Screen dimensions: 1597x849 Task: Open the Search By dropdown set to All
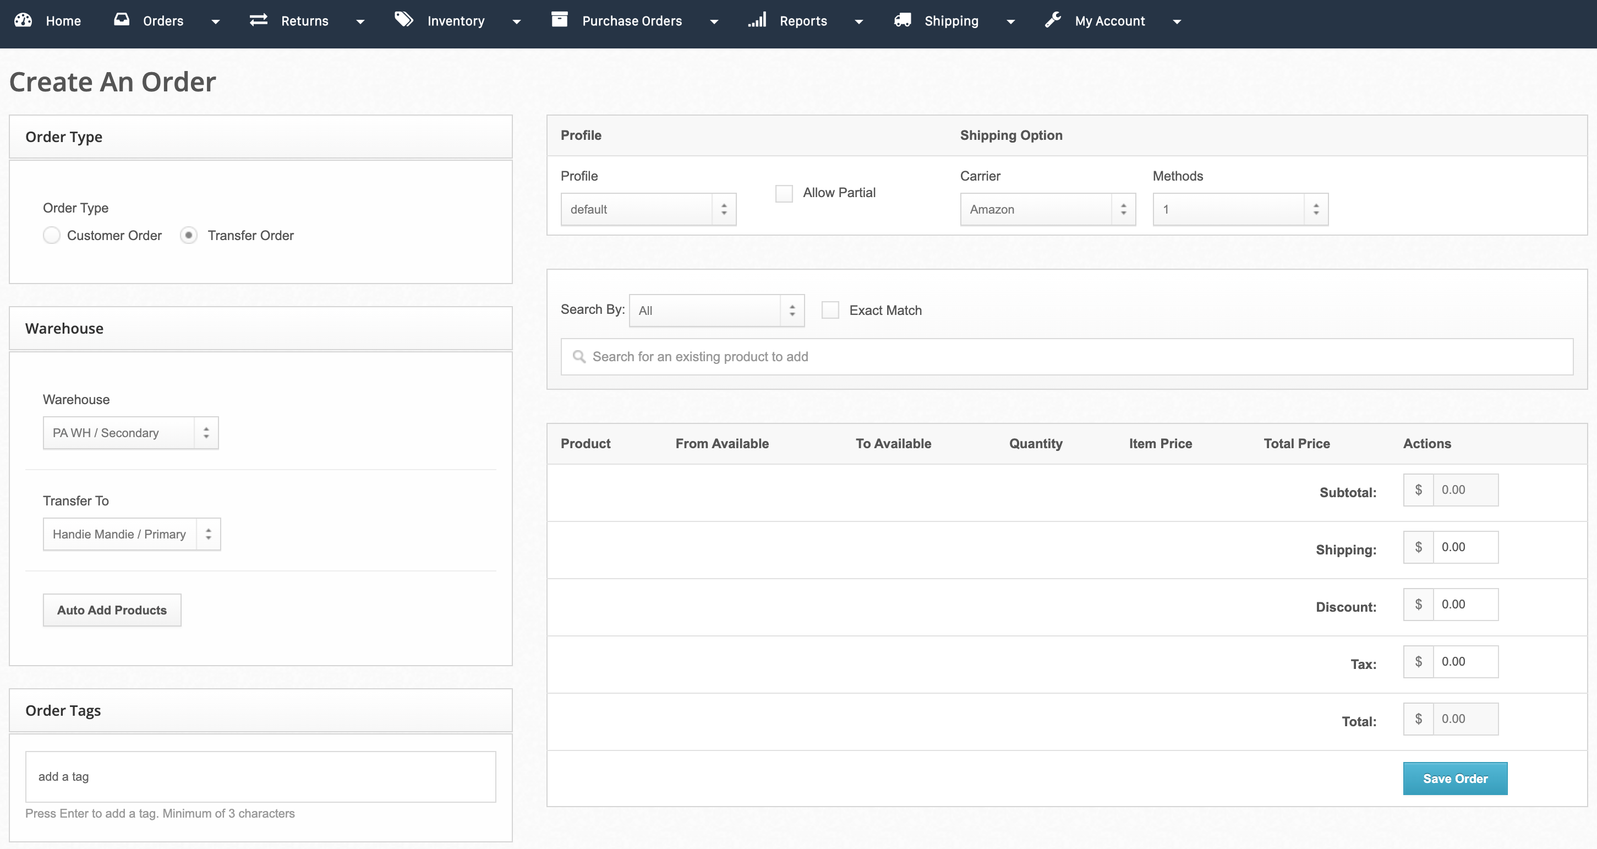click(717, 311)
